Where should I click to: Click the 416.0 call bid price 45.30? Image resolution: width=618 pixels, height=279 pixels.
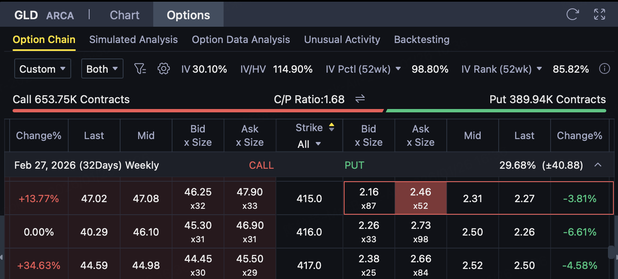click(x=198, y=231)
